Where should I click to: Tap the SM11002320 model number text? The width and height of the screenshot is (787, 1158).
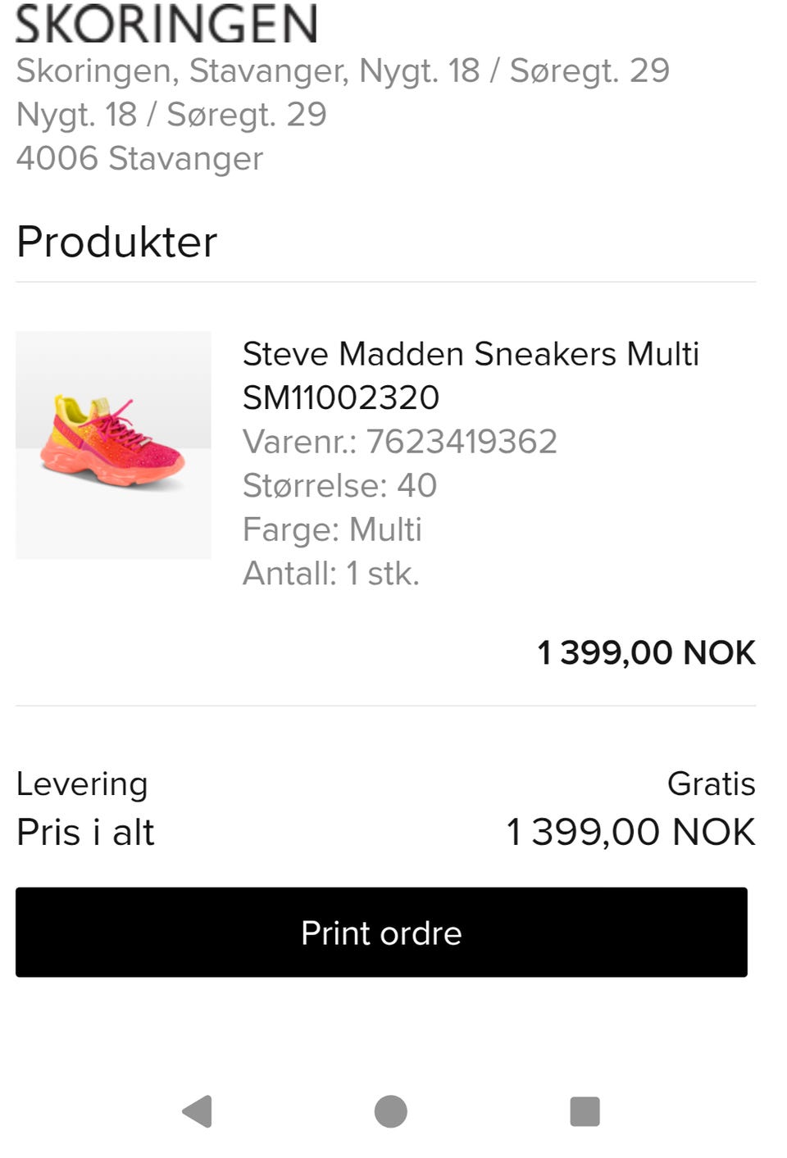341,397
